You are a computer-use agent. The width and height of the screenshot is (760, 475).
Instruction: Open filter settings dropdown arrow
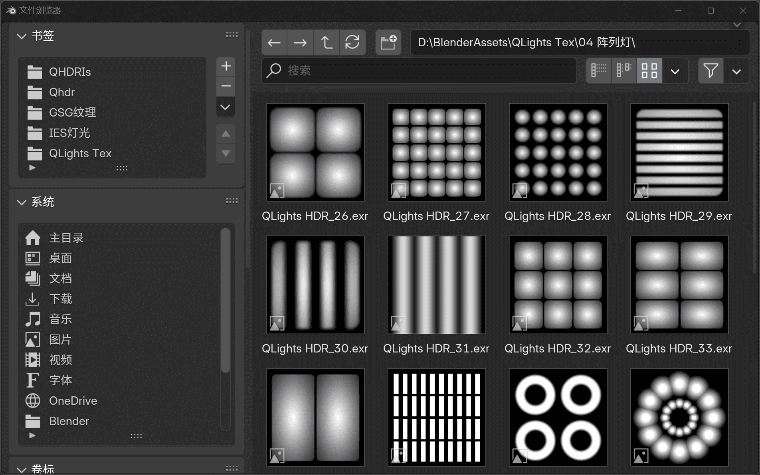click(736, 71)
